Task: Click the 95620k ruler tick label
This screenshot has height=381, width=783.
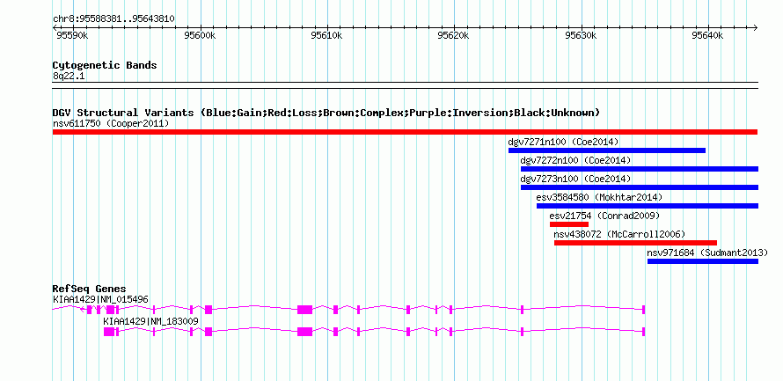Action: [453, 35]
